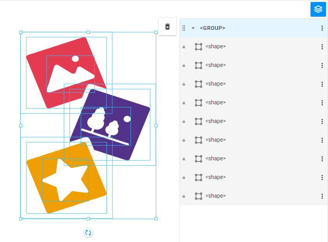Viewport: 328px width, 242px height.
Task: Open the three-dot menu of the fifth shape layer
Action: pos(322,121)
